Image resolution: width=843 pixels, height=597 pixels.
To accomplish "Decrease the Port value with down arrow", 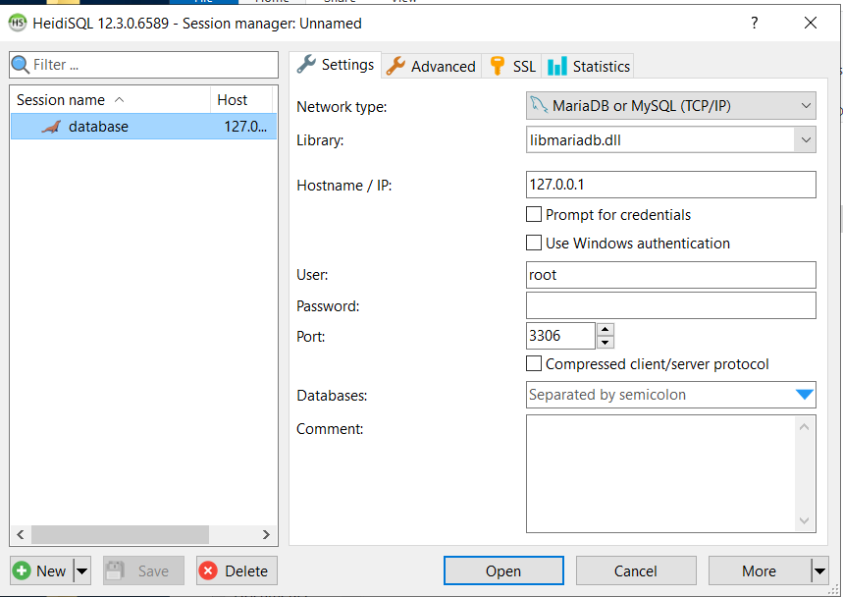I will [x=606, y=342].
